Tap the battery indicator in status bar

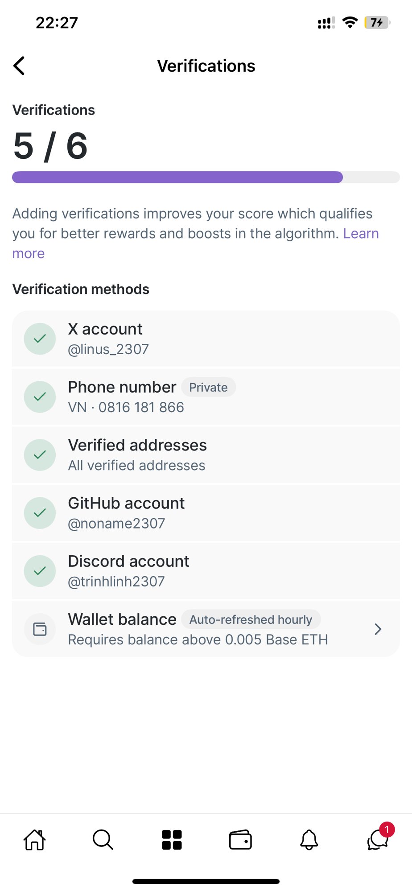(x=377, y=22)
